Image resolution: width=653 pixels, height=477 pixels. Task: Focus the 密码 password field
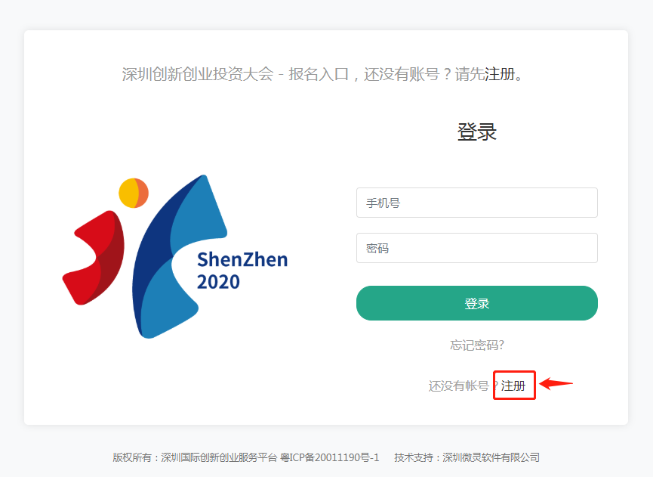tap(476, 248)
